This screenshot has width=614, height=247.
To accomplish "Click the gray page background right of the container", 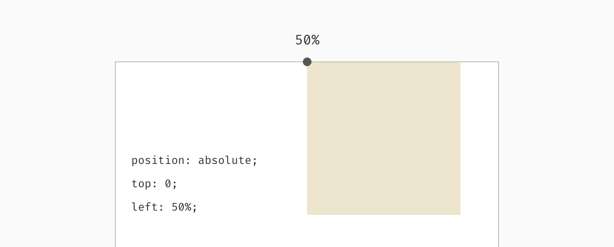I will coord(556,153).
